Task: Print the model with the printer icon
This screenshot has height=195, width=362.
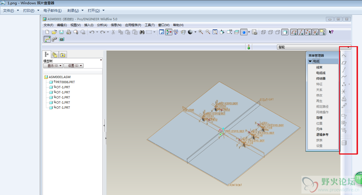Action: click(69, 32)
